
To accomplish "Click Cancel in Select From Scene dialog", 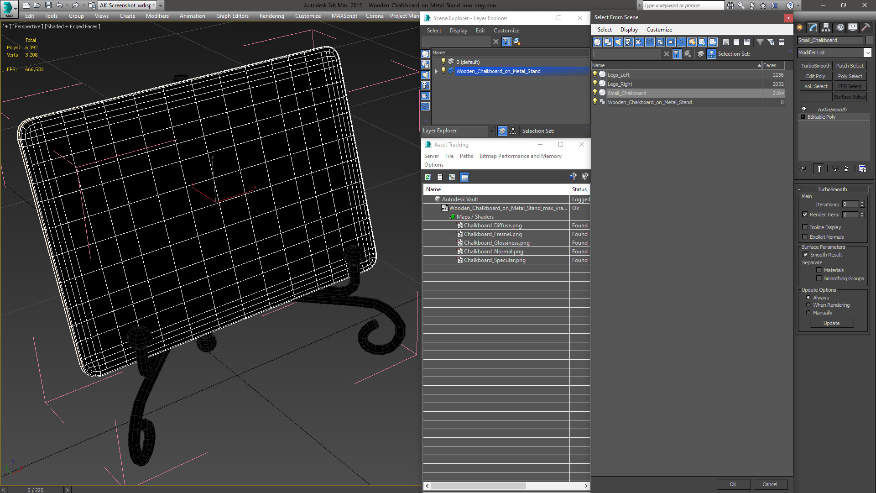I will 770,484.
